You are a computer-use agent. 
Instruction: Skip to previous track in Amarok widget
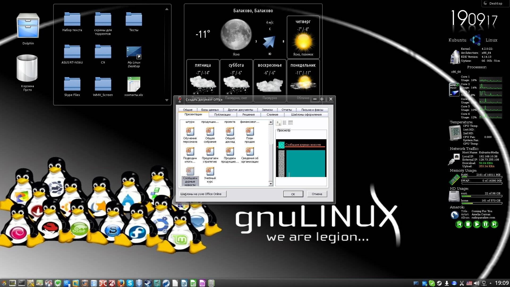coord(459,224)
